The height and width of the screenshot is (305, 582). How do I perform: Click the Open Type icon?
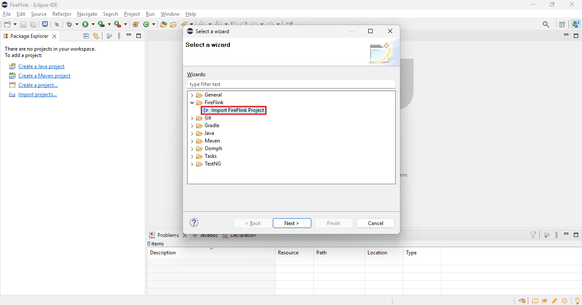[x=163, y=25]
